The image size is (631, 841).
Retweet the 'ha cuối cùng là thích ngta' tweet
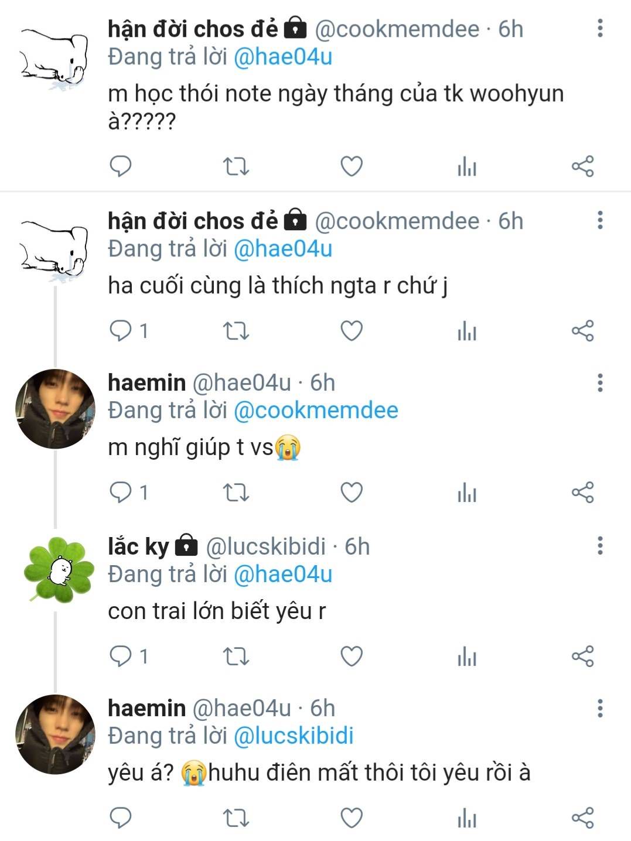(x=236, y=331)
